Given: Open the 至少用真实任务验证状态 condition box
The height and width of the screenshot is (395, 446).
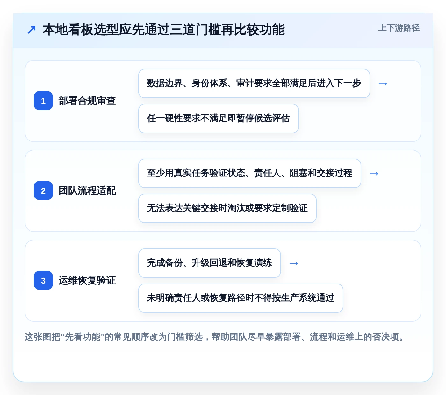Looking at the screenshot, I should click(x=250, y=173).
